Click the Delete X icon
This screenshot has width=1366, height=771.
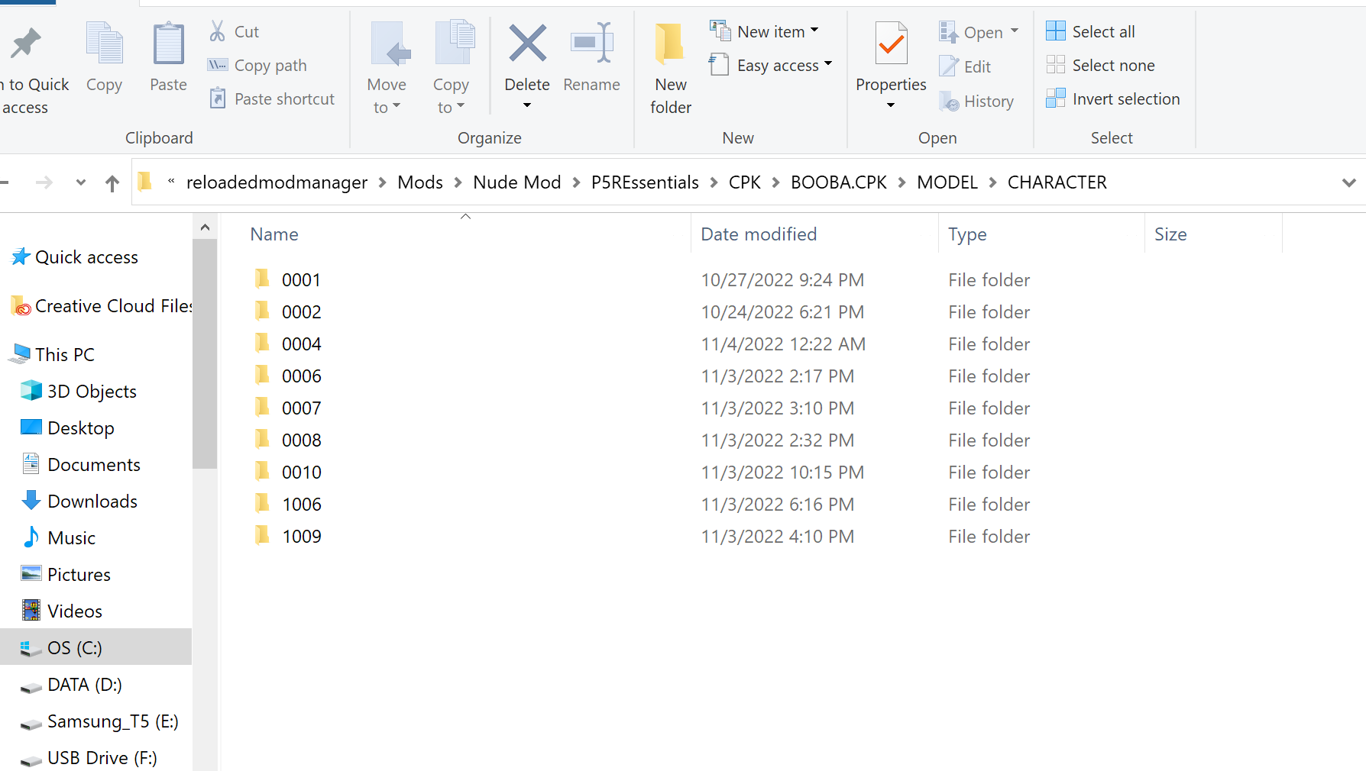(x=527, y=43)
